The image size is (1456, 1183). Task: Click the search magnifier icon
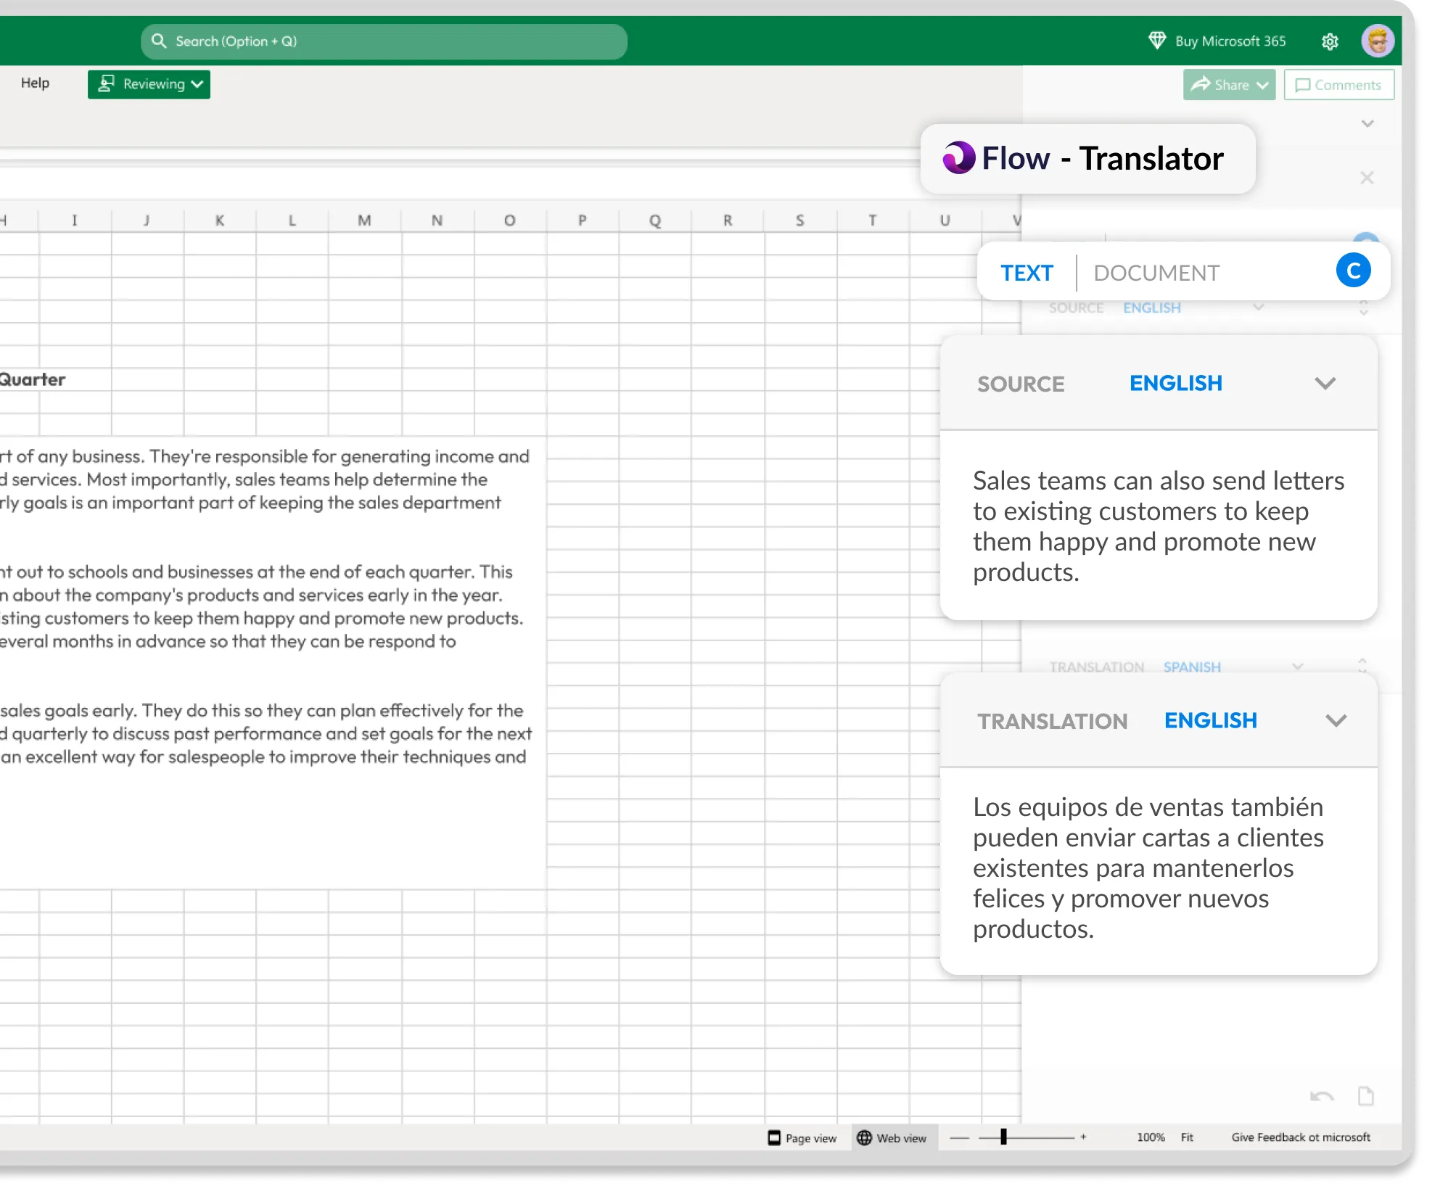click(159, 41)
